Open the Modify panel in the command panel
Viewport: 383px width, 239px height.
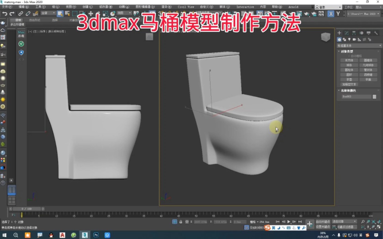point(347,33)
